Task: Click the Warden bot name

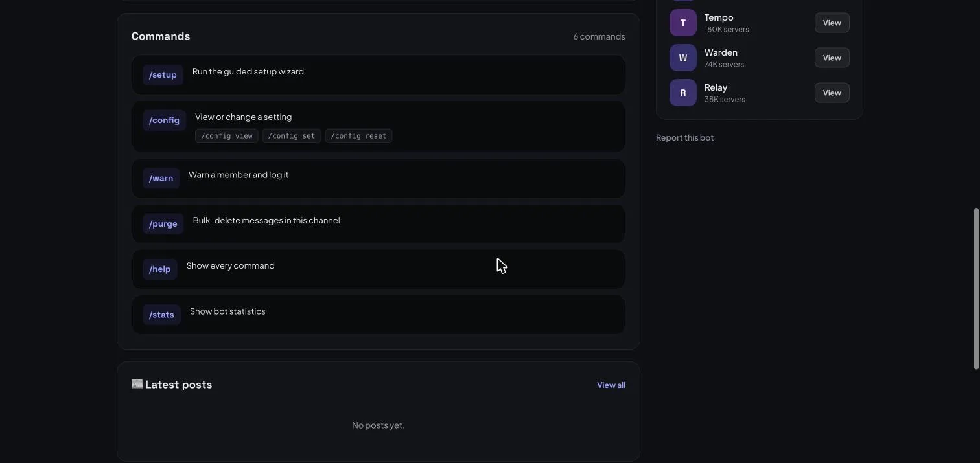Action: click(x=721, y=52)
